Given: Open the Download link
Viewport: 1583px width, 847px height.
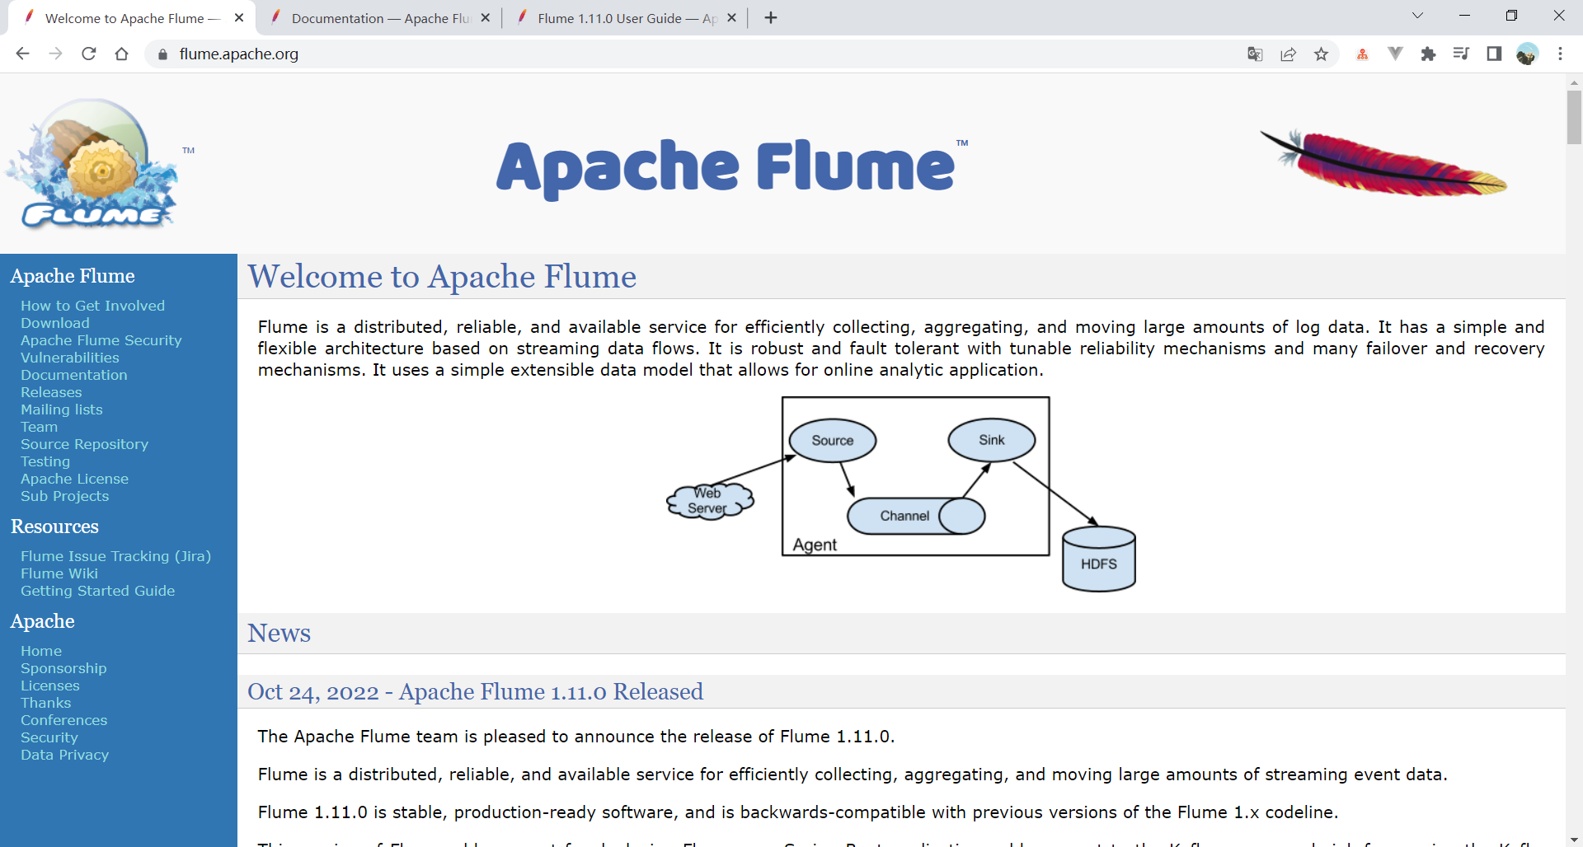Looking at the screenshot, I should point(54,323).
